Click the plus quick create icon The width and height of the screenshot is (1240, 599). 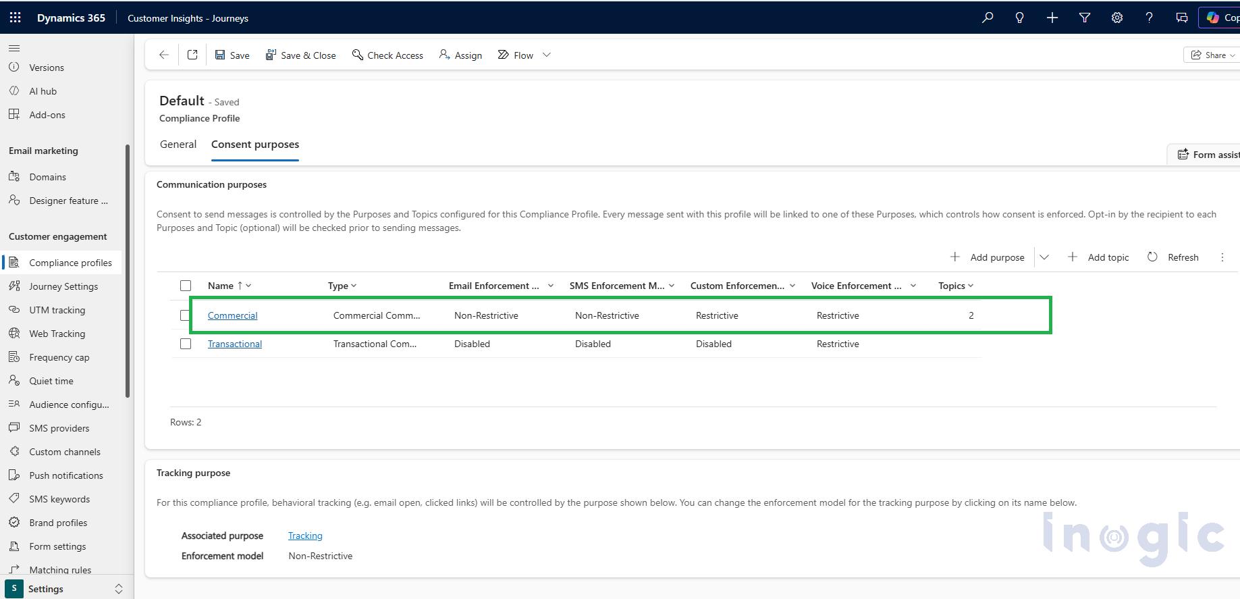[1052, 18]
